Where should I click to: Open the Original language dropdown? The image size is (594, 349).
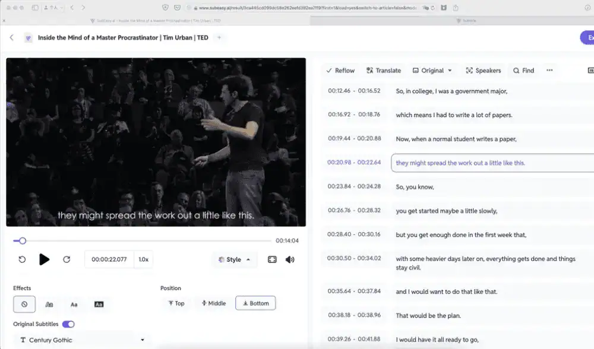[x=432, y=70]
